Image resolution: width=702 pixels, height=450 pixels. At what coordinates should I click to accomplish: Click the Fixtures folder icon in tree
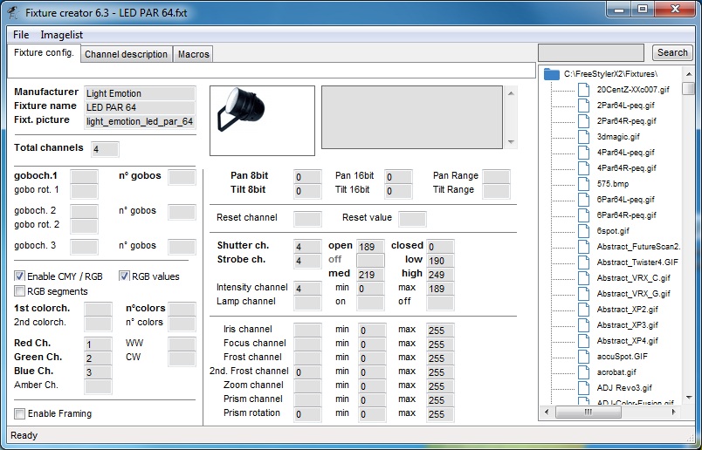point(551,74)
